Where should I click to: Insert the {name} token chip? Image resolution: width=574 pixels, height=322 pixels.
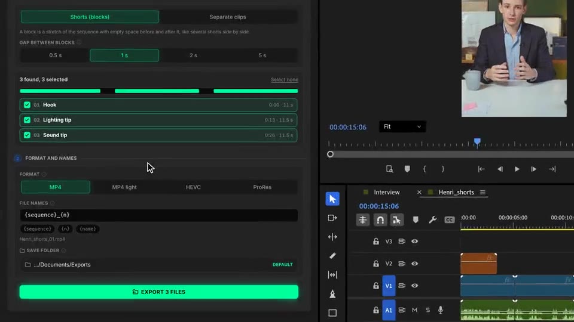87,229
